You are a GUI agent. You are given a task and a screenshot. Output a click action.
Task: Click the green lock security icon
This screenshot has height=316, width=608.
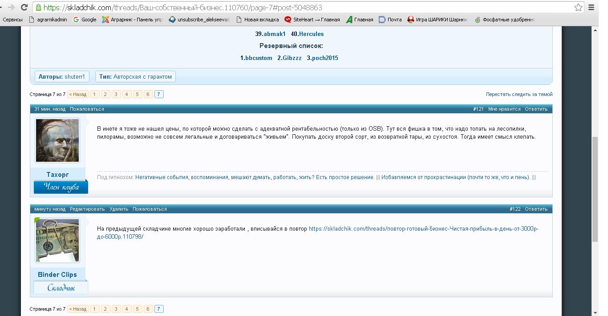click(39, 8)
